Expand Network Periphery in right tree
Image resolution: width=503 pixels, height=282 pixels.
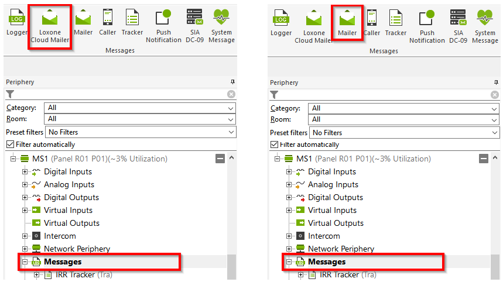coord(289,249)
